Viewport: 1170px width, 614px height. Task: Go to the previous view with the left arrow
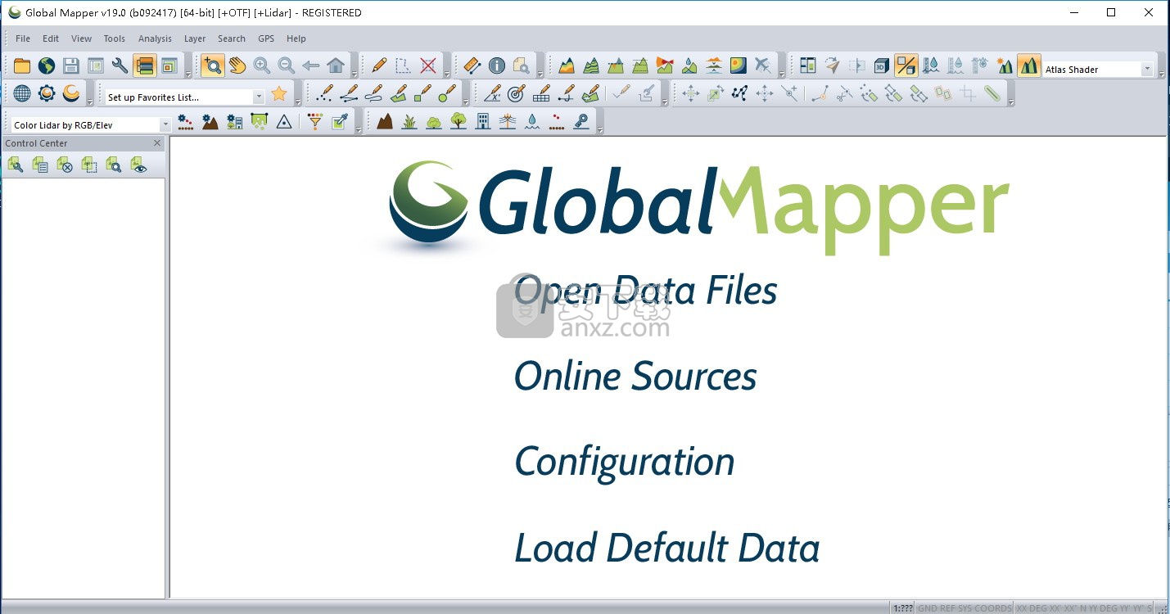311,66
